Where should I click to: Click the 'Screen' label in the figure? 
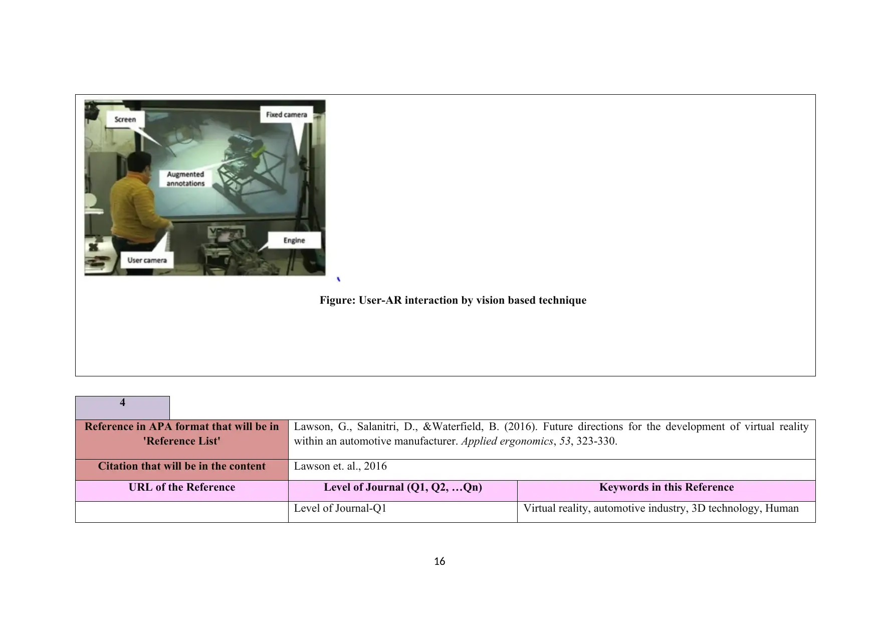coord(125,119)
